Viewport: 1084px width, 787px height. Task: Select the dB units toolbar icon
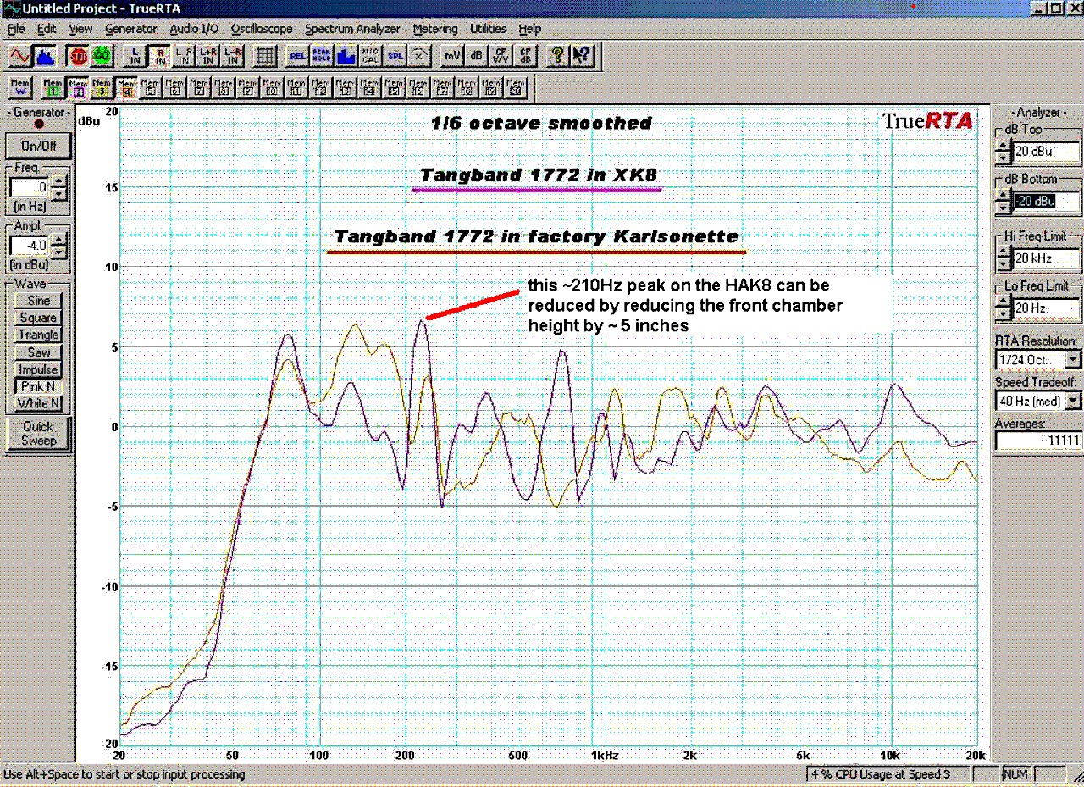pyautogui.click(x=477, y=56)
